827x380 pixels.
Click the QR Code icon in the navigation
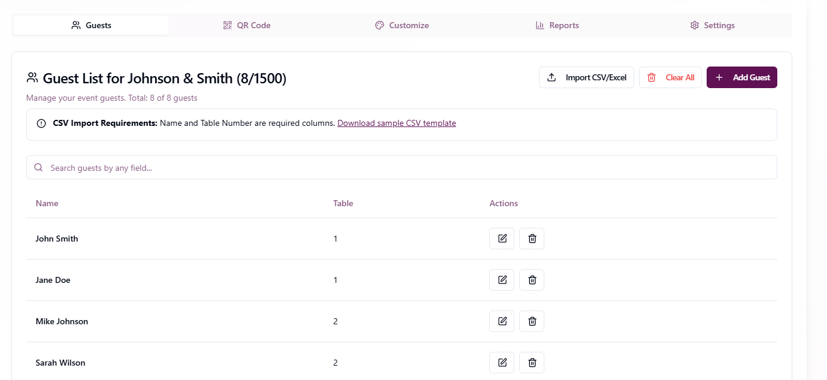click(227, 25)
